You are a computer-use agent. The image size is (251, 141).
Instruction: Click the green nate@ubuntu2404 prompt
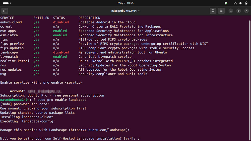click(x=15, y=100)
